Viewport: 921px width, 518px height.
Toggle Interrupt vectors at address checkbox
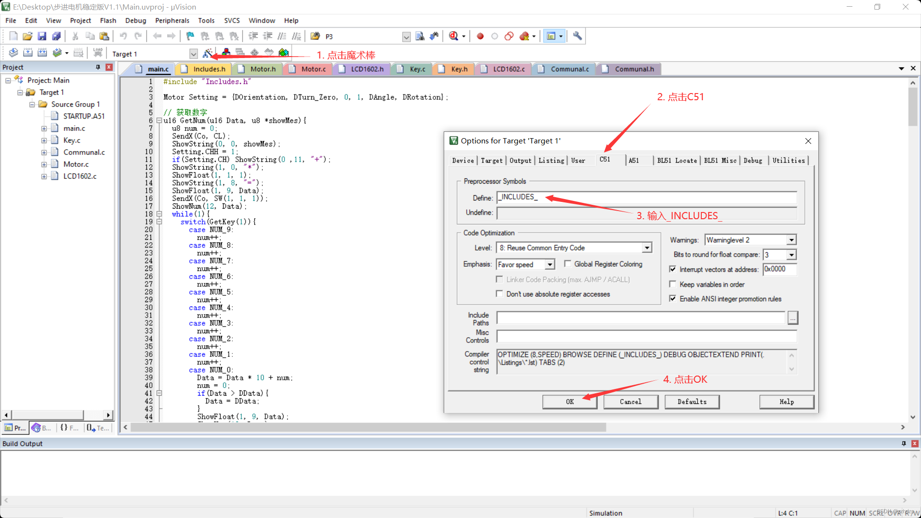(673, 269)
